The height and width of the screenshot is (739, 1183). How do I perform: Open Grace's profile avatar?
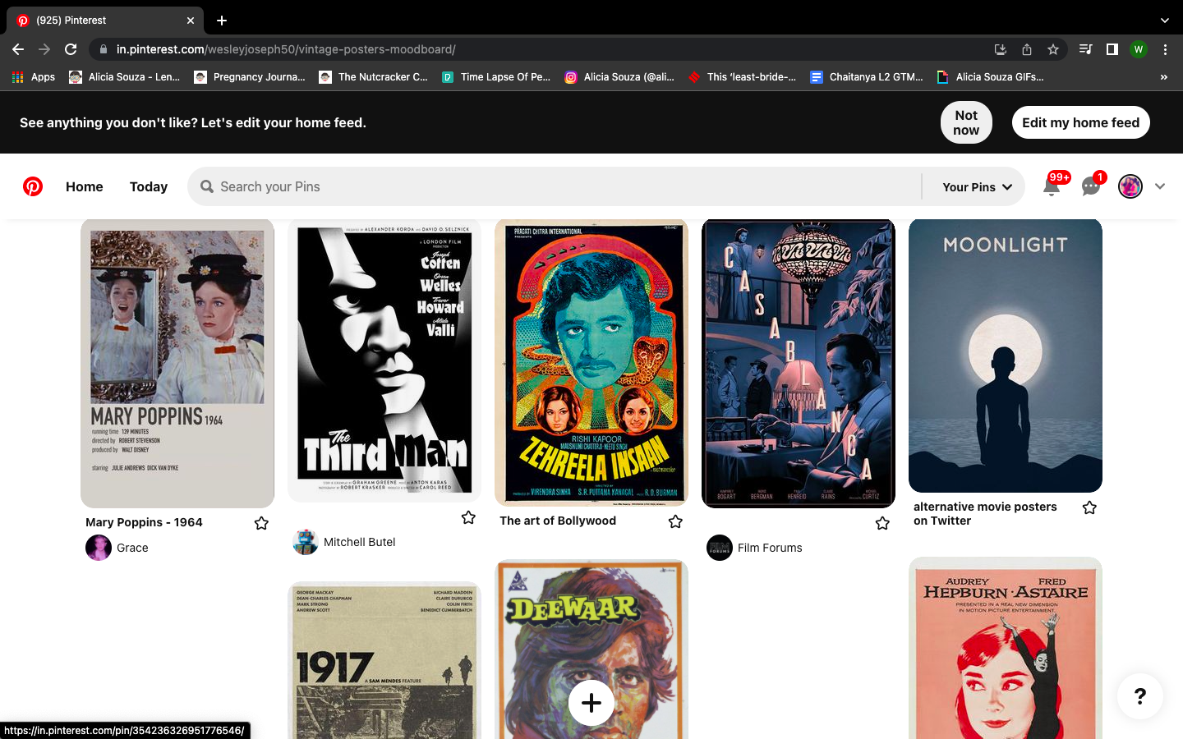click(99, 548)
